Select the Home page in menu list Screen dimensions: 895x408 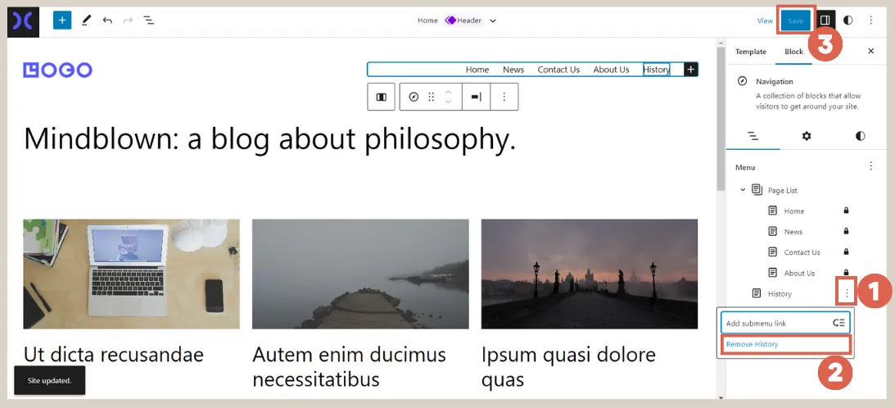(794, 211)
